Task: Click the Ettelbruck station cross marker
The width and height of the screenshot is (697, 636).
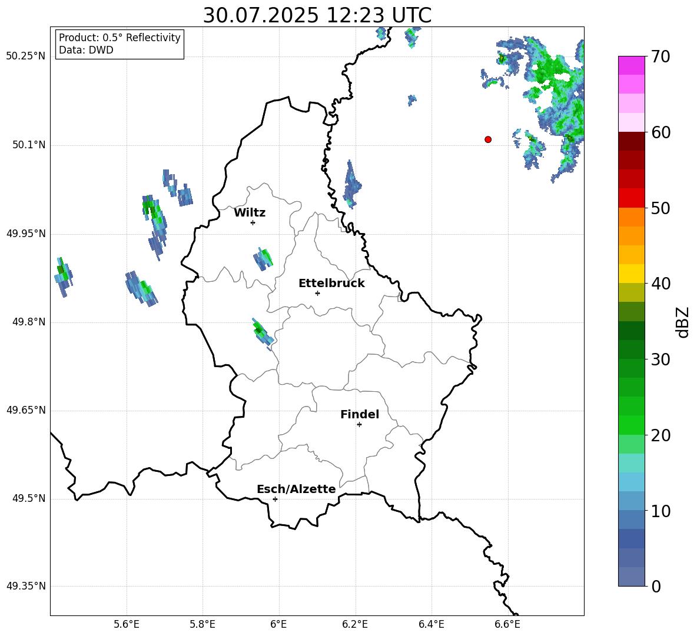Action: click(317, 293)
